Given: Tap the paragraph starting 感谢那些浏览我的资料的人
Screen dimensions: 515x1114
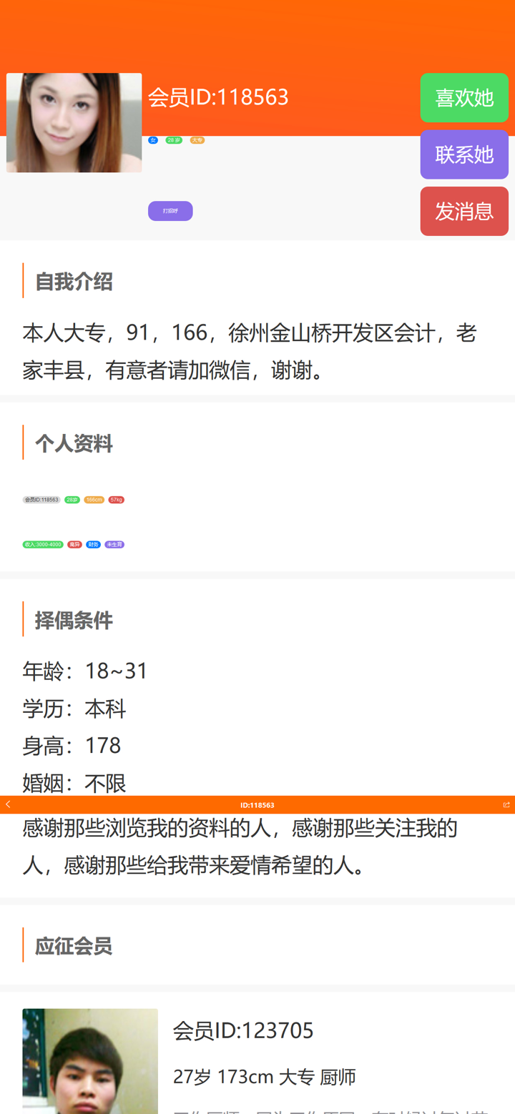Looking at the screenshot, I should (240, 847).
